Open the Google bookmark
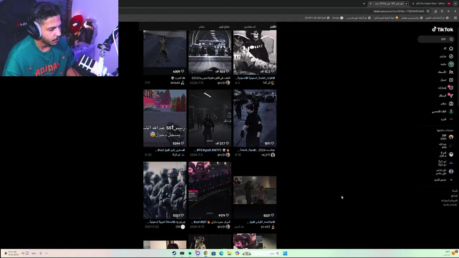459x258 pixels. click(x=338, y=18)
